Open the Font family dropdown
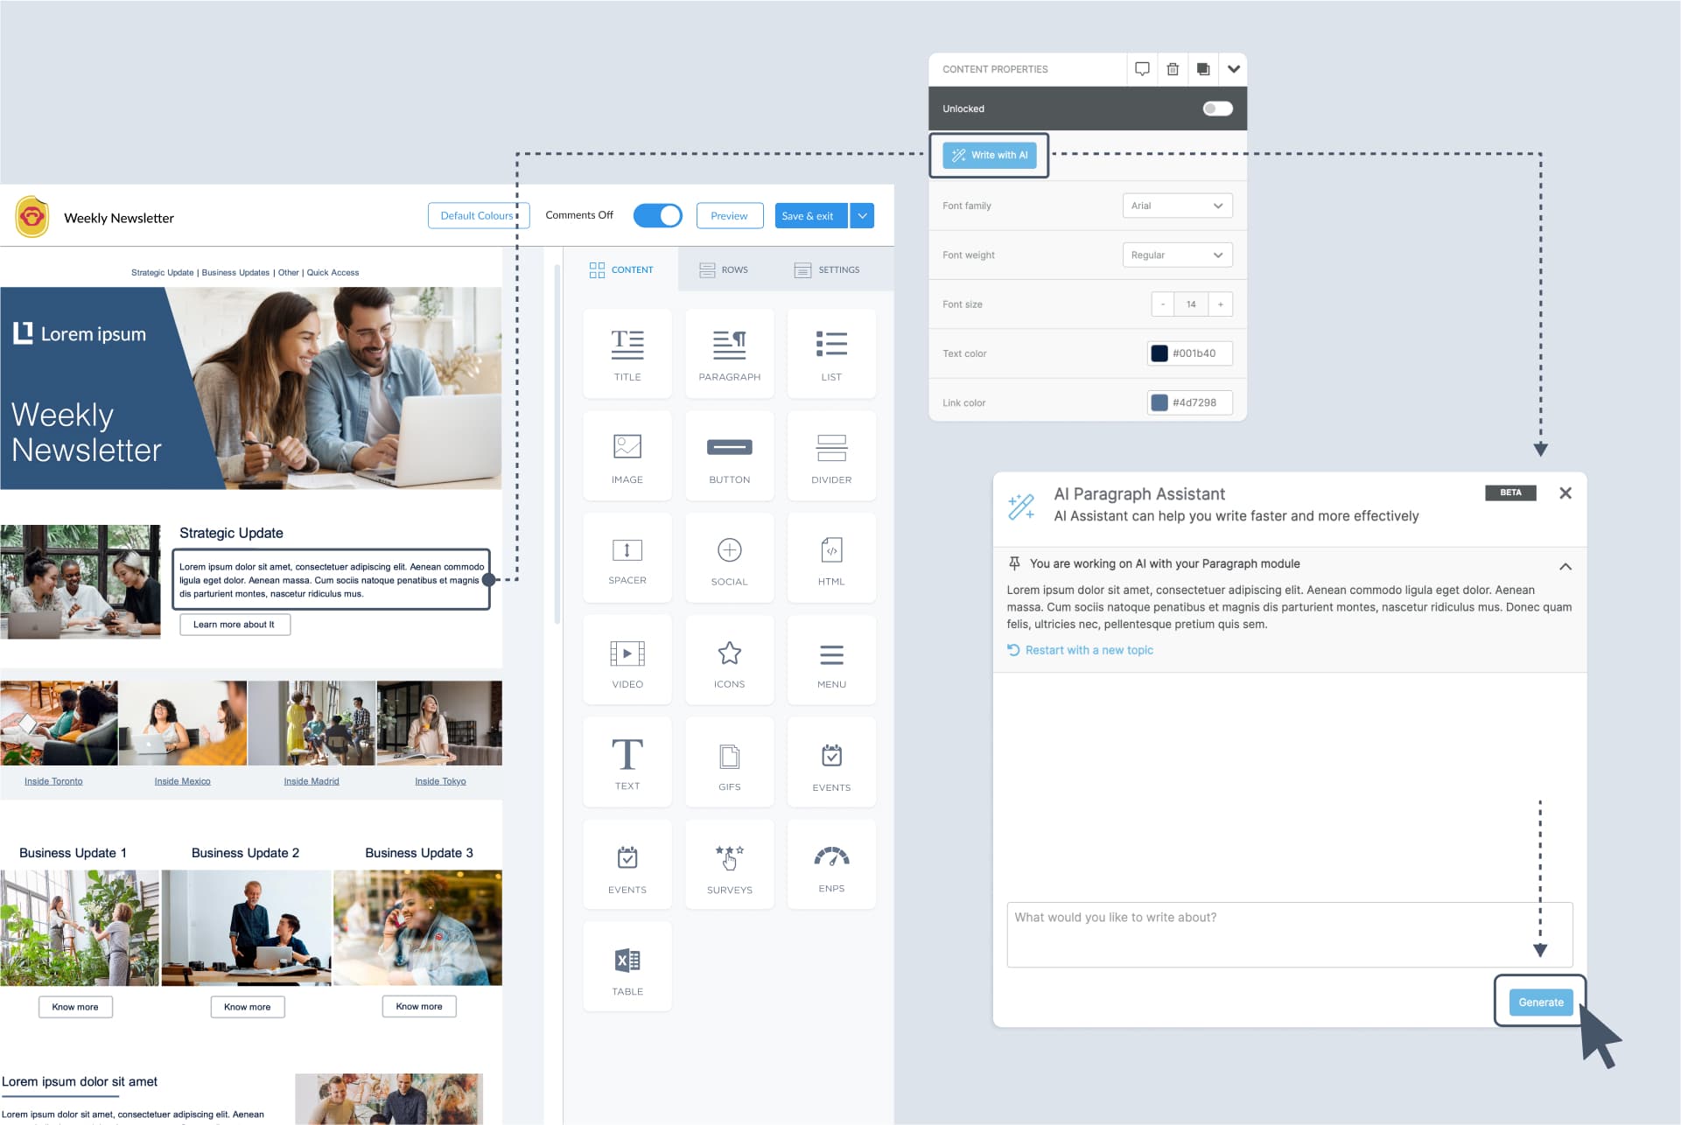Image resolution: width=1681 pixels, height=1125 pixels. click(1176, 205)
